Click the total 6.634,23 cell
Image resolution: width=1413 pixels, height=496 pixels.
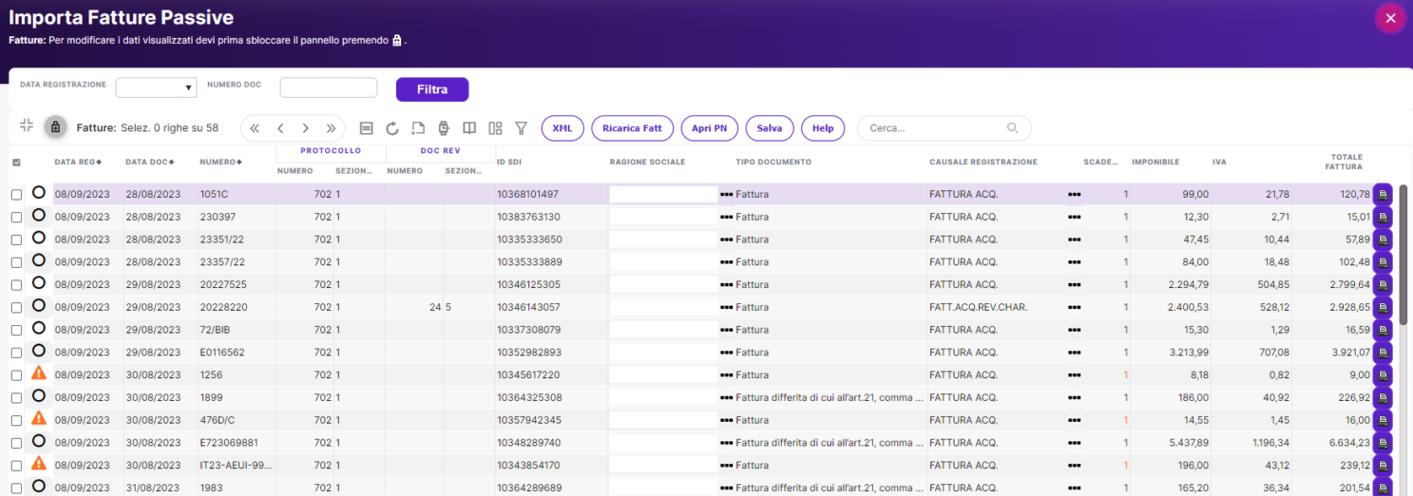coord(1349,443)
